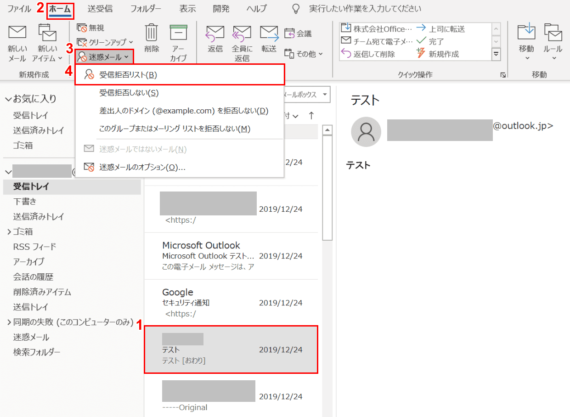Expand the Quick Steps gallery more arrow

click(x=496, y=54)
